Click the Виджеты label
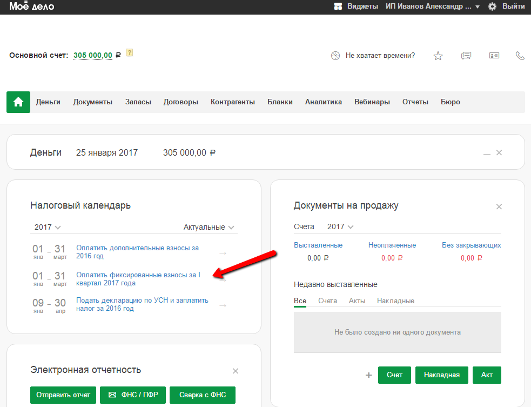Screen dimensions: 531x407 [x=362, y=6]
